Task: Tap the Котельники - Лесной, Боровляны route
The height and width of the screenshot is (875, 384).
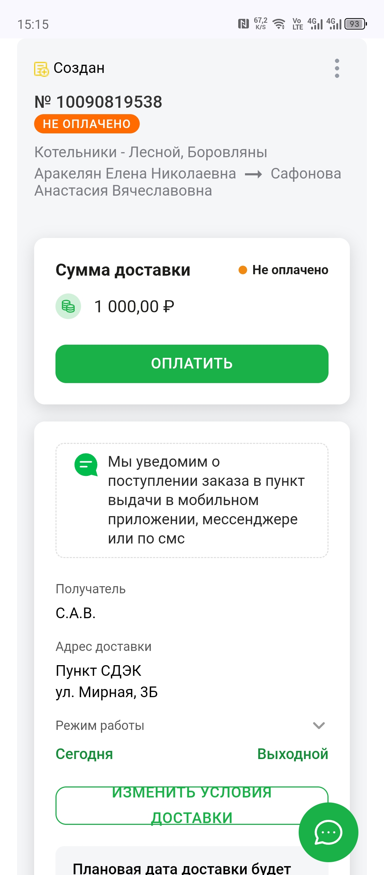Action: (x=151, y=152)
